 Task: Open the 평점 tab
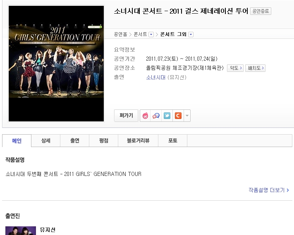pos(103,140)
